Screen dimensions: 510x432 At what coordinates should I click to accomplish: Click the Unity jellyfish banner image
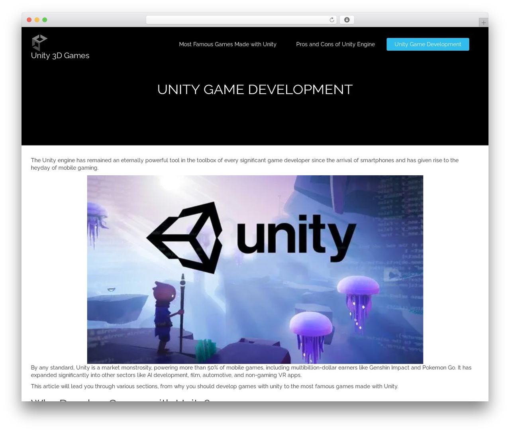pos(255,269)
